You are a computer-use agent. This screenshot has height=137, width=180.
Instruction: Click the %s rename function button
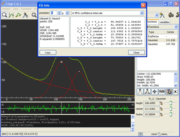tap(162, 92)
